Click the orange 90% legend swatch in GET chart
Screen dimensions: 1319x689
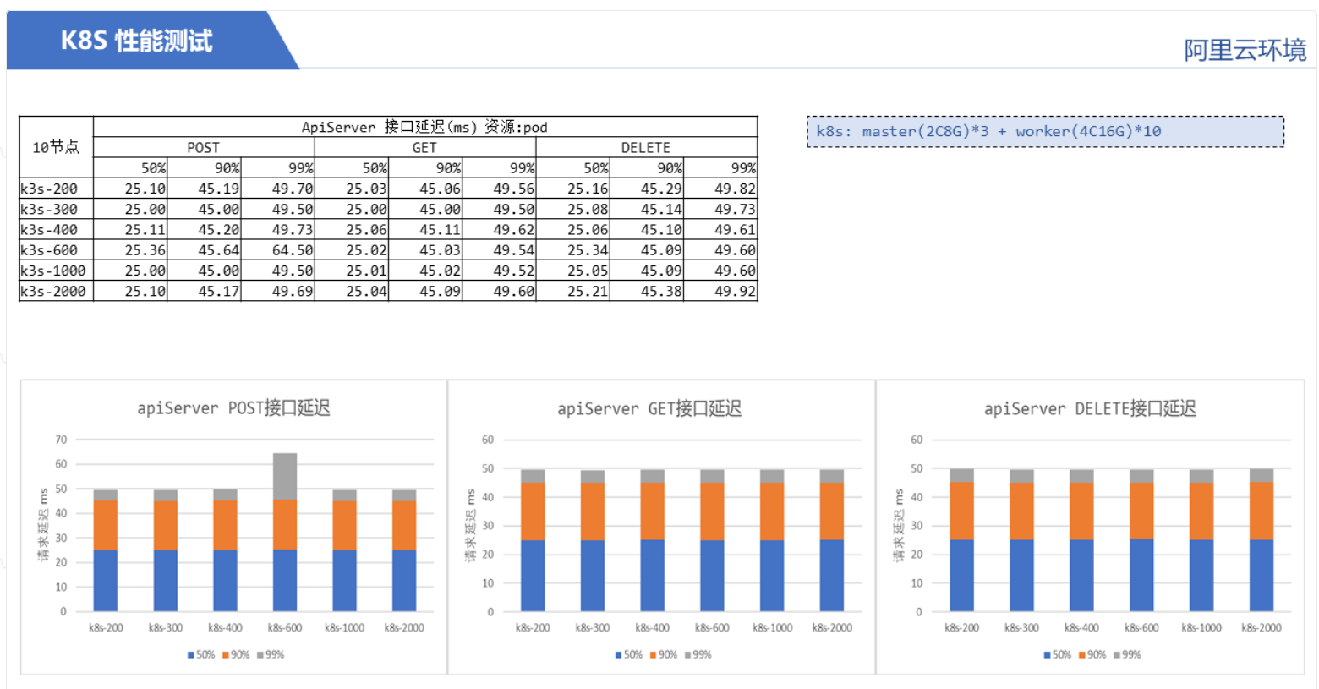654,655
